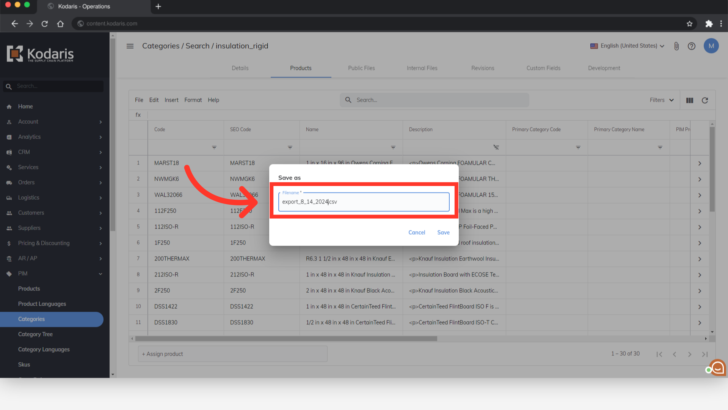This screenshot has width=728, height=410.
Task: Click Cancel in the Save as dialog
Action: coord(416,232)
